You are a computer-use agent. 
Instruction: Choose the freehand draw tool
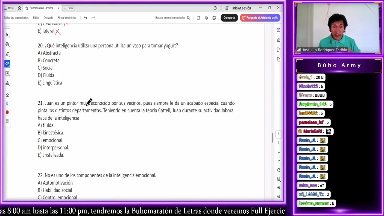tap(7, 64)
